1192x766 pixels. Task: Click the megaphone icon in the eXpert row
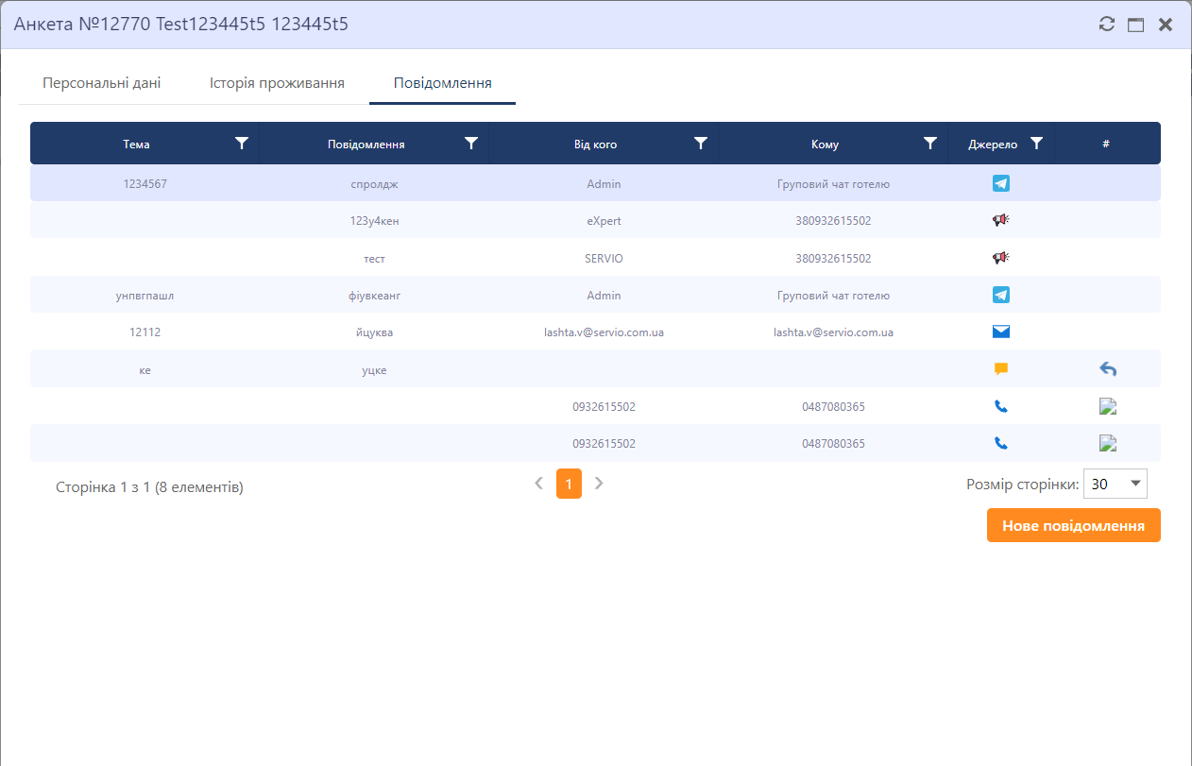pos(1000,220)
